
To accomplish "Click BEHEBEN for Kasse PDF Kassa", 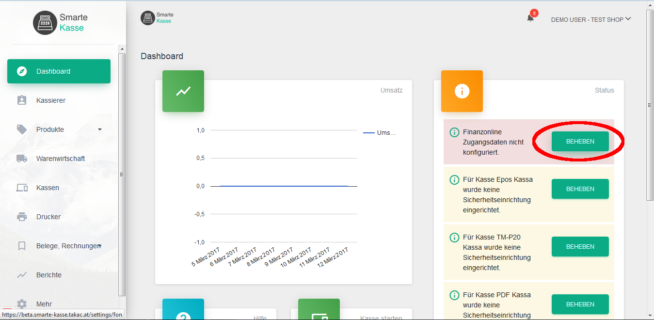I will (580, 304).
